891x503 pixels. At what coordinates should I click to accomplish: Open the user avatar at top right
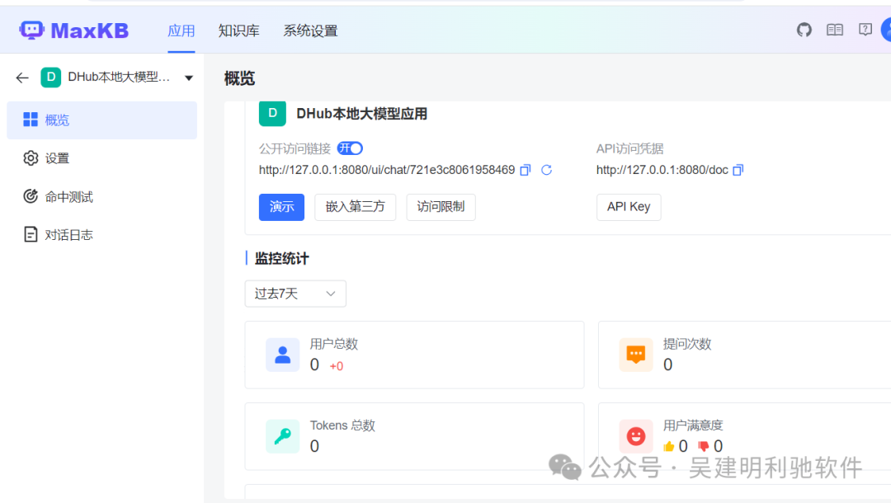(x=886, y=30)
